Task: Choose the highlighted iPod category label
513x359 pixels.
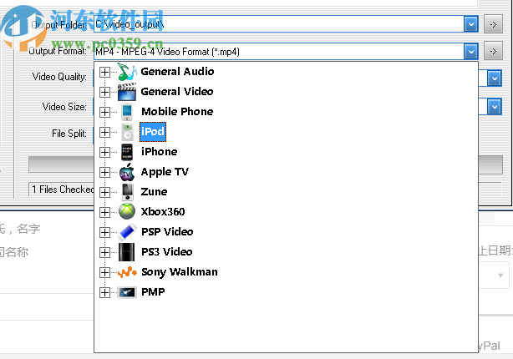Action: (153, 132)
